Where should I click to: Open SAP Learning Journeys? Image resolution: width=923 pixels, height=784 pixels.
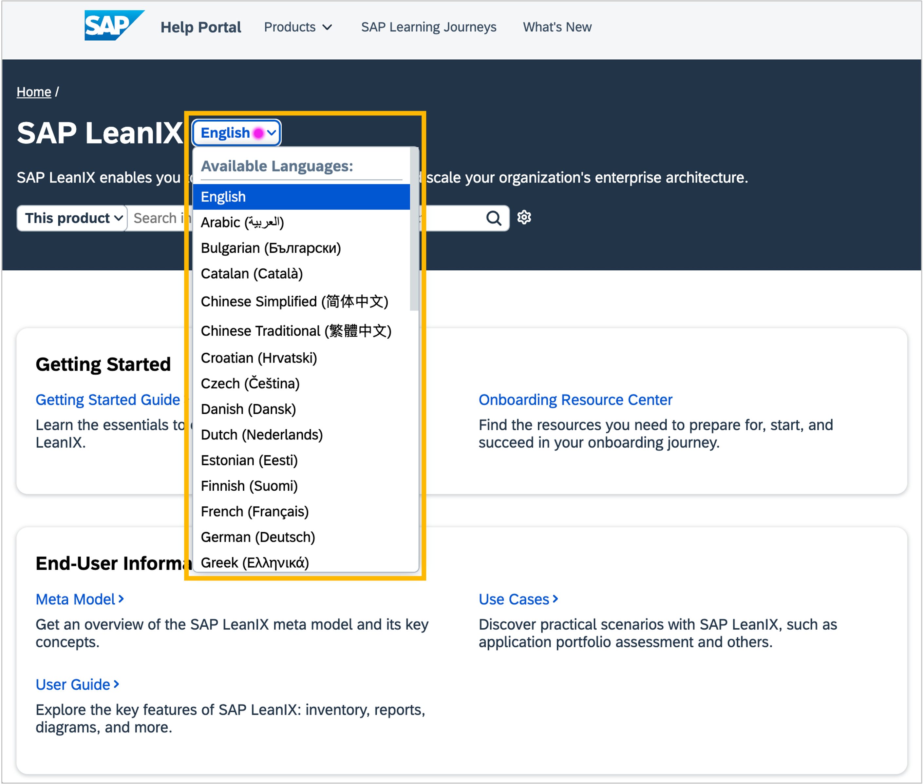click(x=429, y=27)
